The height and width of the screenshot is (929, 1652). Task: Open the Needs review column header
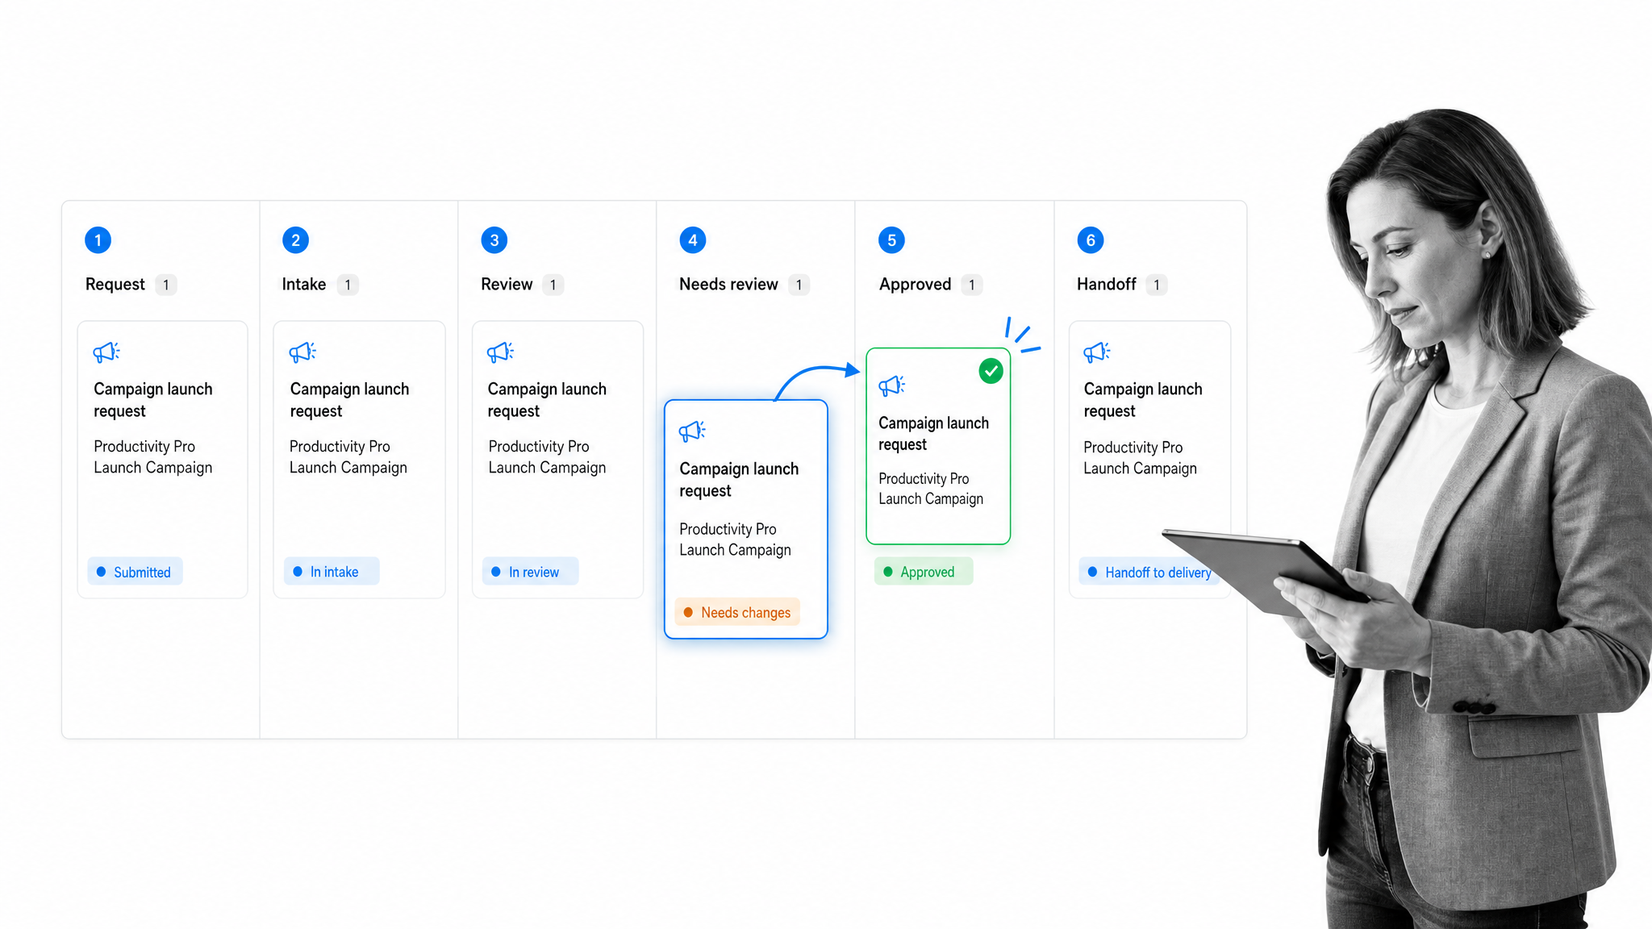coord(728,284)
